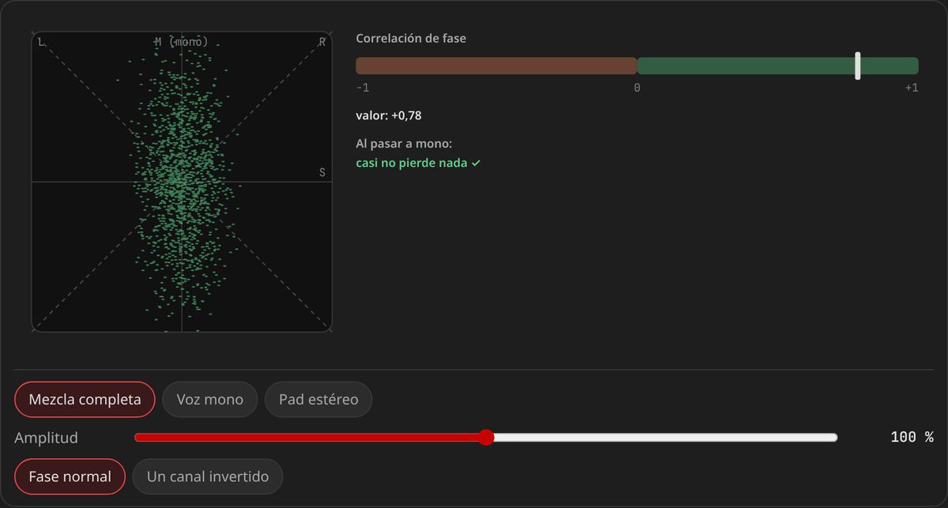Click the 'casi no pierde nada' status text

click(419, 163)
